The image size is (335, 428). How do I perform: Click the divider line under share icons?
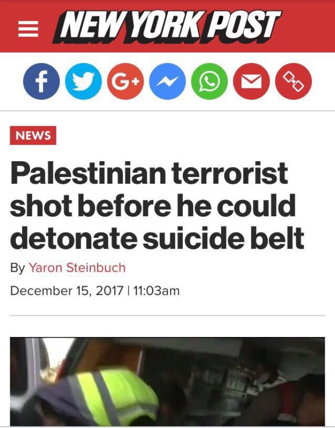click(x=167, y=111)
